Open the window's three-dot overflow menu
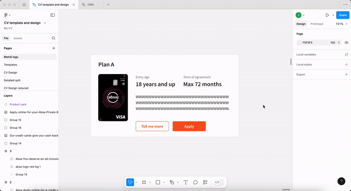Screen dimensions: 351x191 coord(345,4)
